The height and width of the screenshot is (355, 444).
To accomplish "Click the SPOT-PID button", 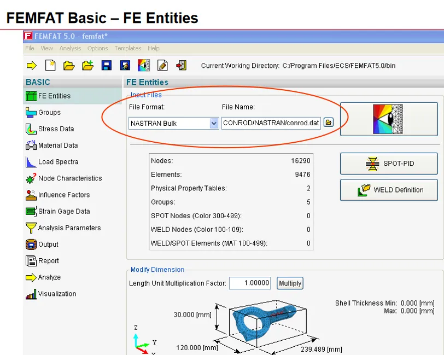I will pos(389,164).
